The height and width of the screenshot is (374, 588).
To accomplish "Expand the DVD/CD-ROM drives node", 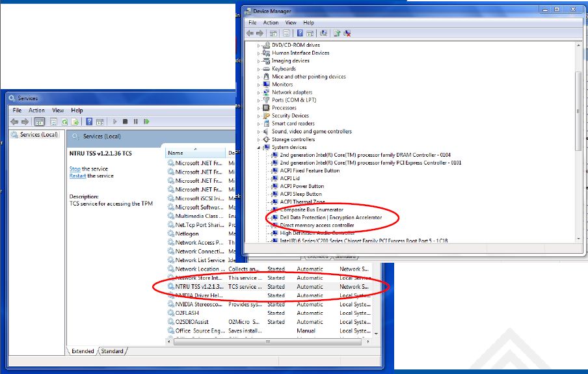I will click(259, 46).
